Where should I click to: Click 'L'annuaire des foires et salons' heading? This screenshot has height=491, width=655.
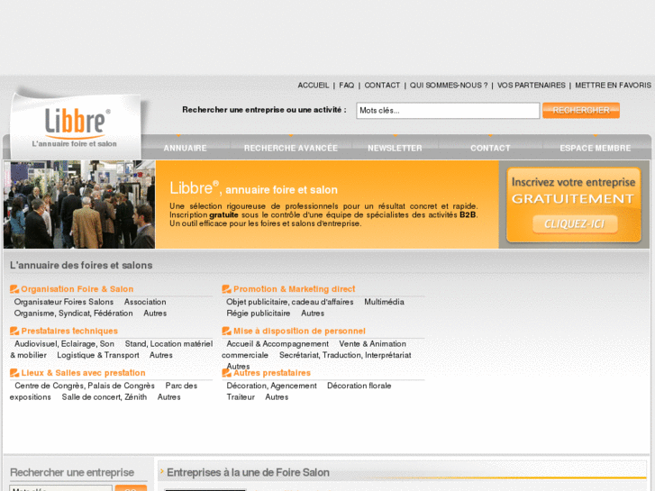[81, 265]
